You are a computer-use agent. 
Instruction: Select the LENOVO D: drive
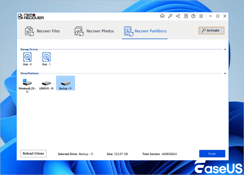[46, 85]
